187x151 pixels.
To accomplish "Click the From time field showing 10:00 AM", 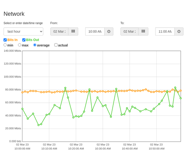I will coord(95,31).
